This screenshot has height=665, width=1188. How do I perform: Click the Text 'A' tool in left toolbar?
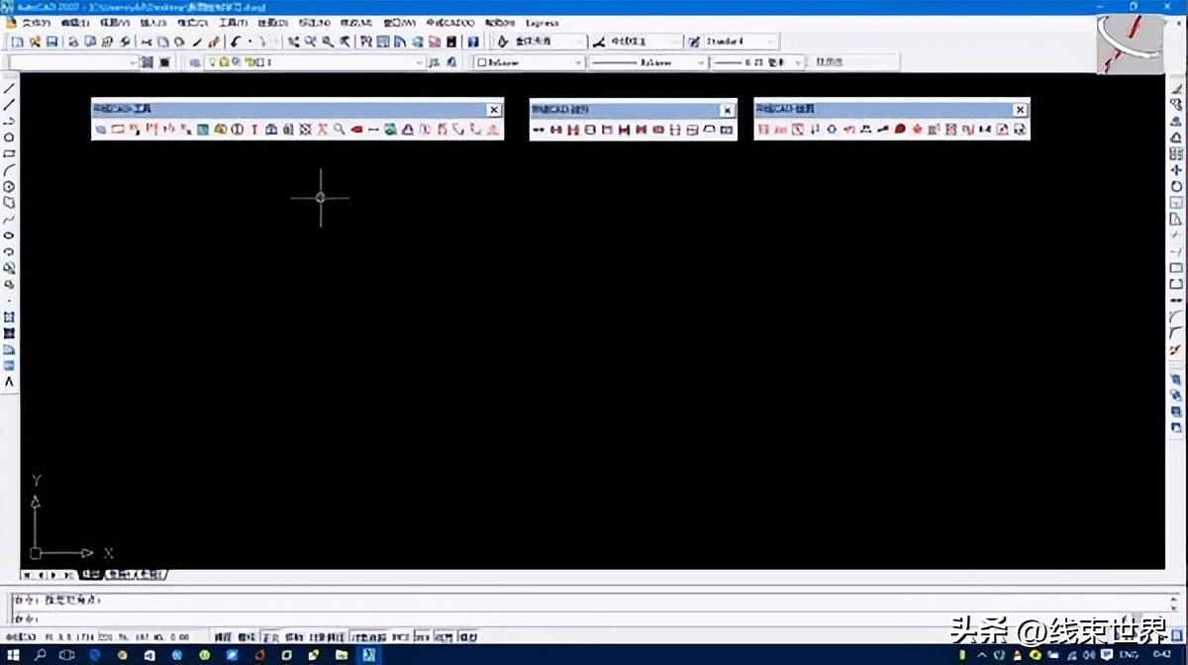point(10,381)
